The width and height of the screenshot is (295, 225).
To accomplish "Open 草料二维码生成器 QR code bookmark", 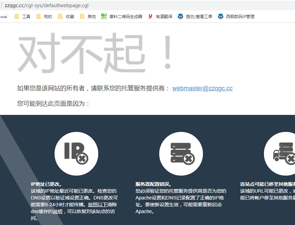I will point(122,16).
